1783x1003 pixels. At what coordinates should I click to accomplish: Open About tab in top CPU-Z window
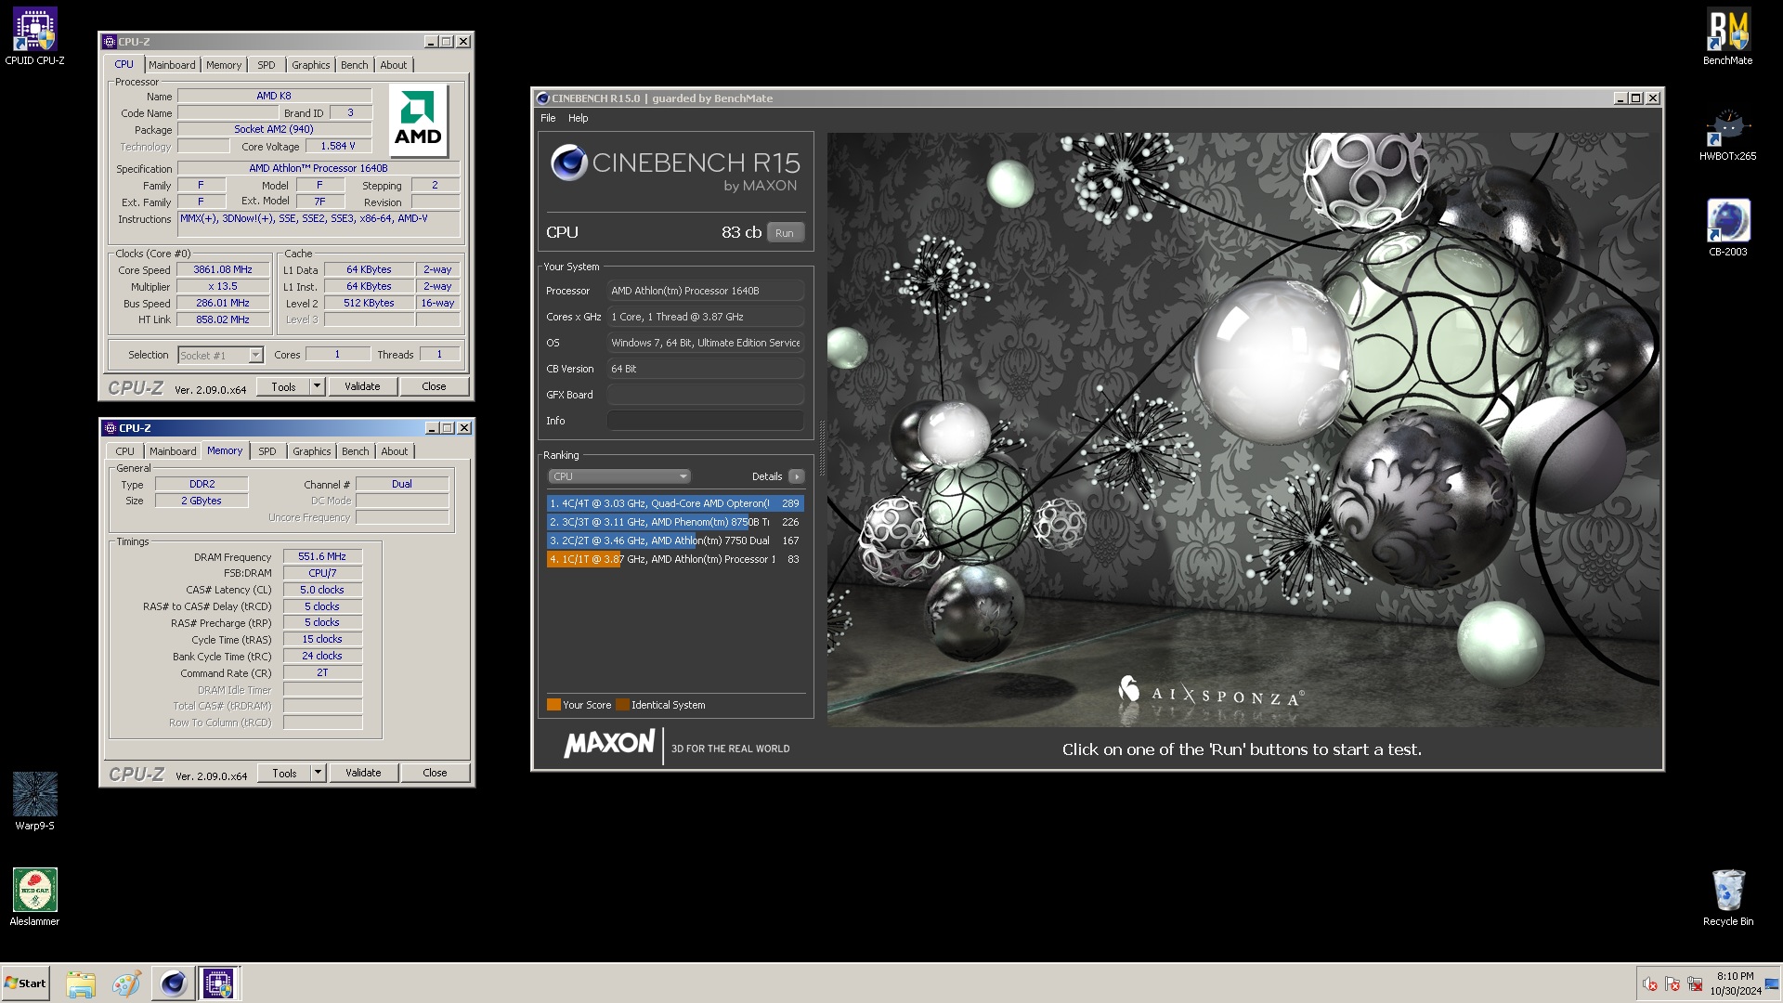(394, 65)
